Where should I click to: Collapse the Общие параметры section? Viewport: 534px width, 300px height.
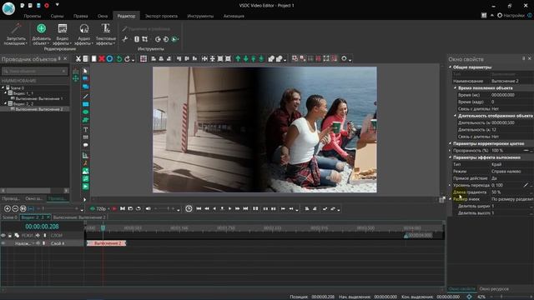pos(451,67)
